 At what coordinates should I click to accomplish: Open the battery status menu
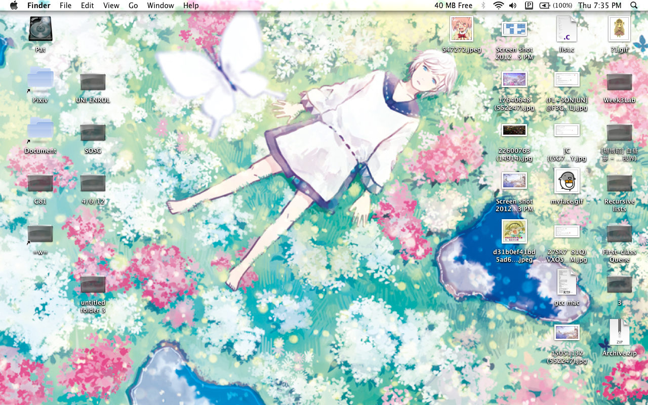point(556,6)
